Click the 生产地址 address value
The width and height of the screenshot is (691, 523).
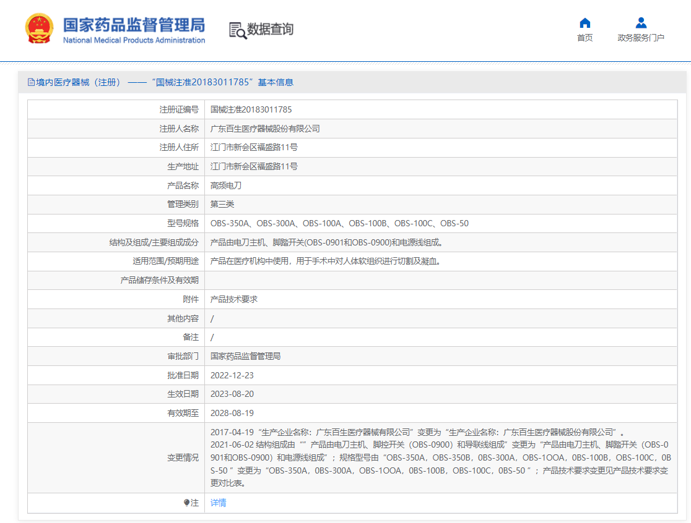click(254, 166)
